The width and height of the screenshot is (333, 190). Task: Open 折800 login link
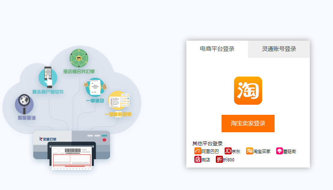[x=229, y=160]
